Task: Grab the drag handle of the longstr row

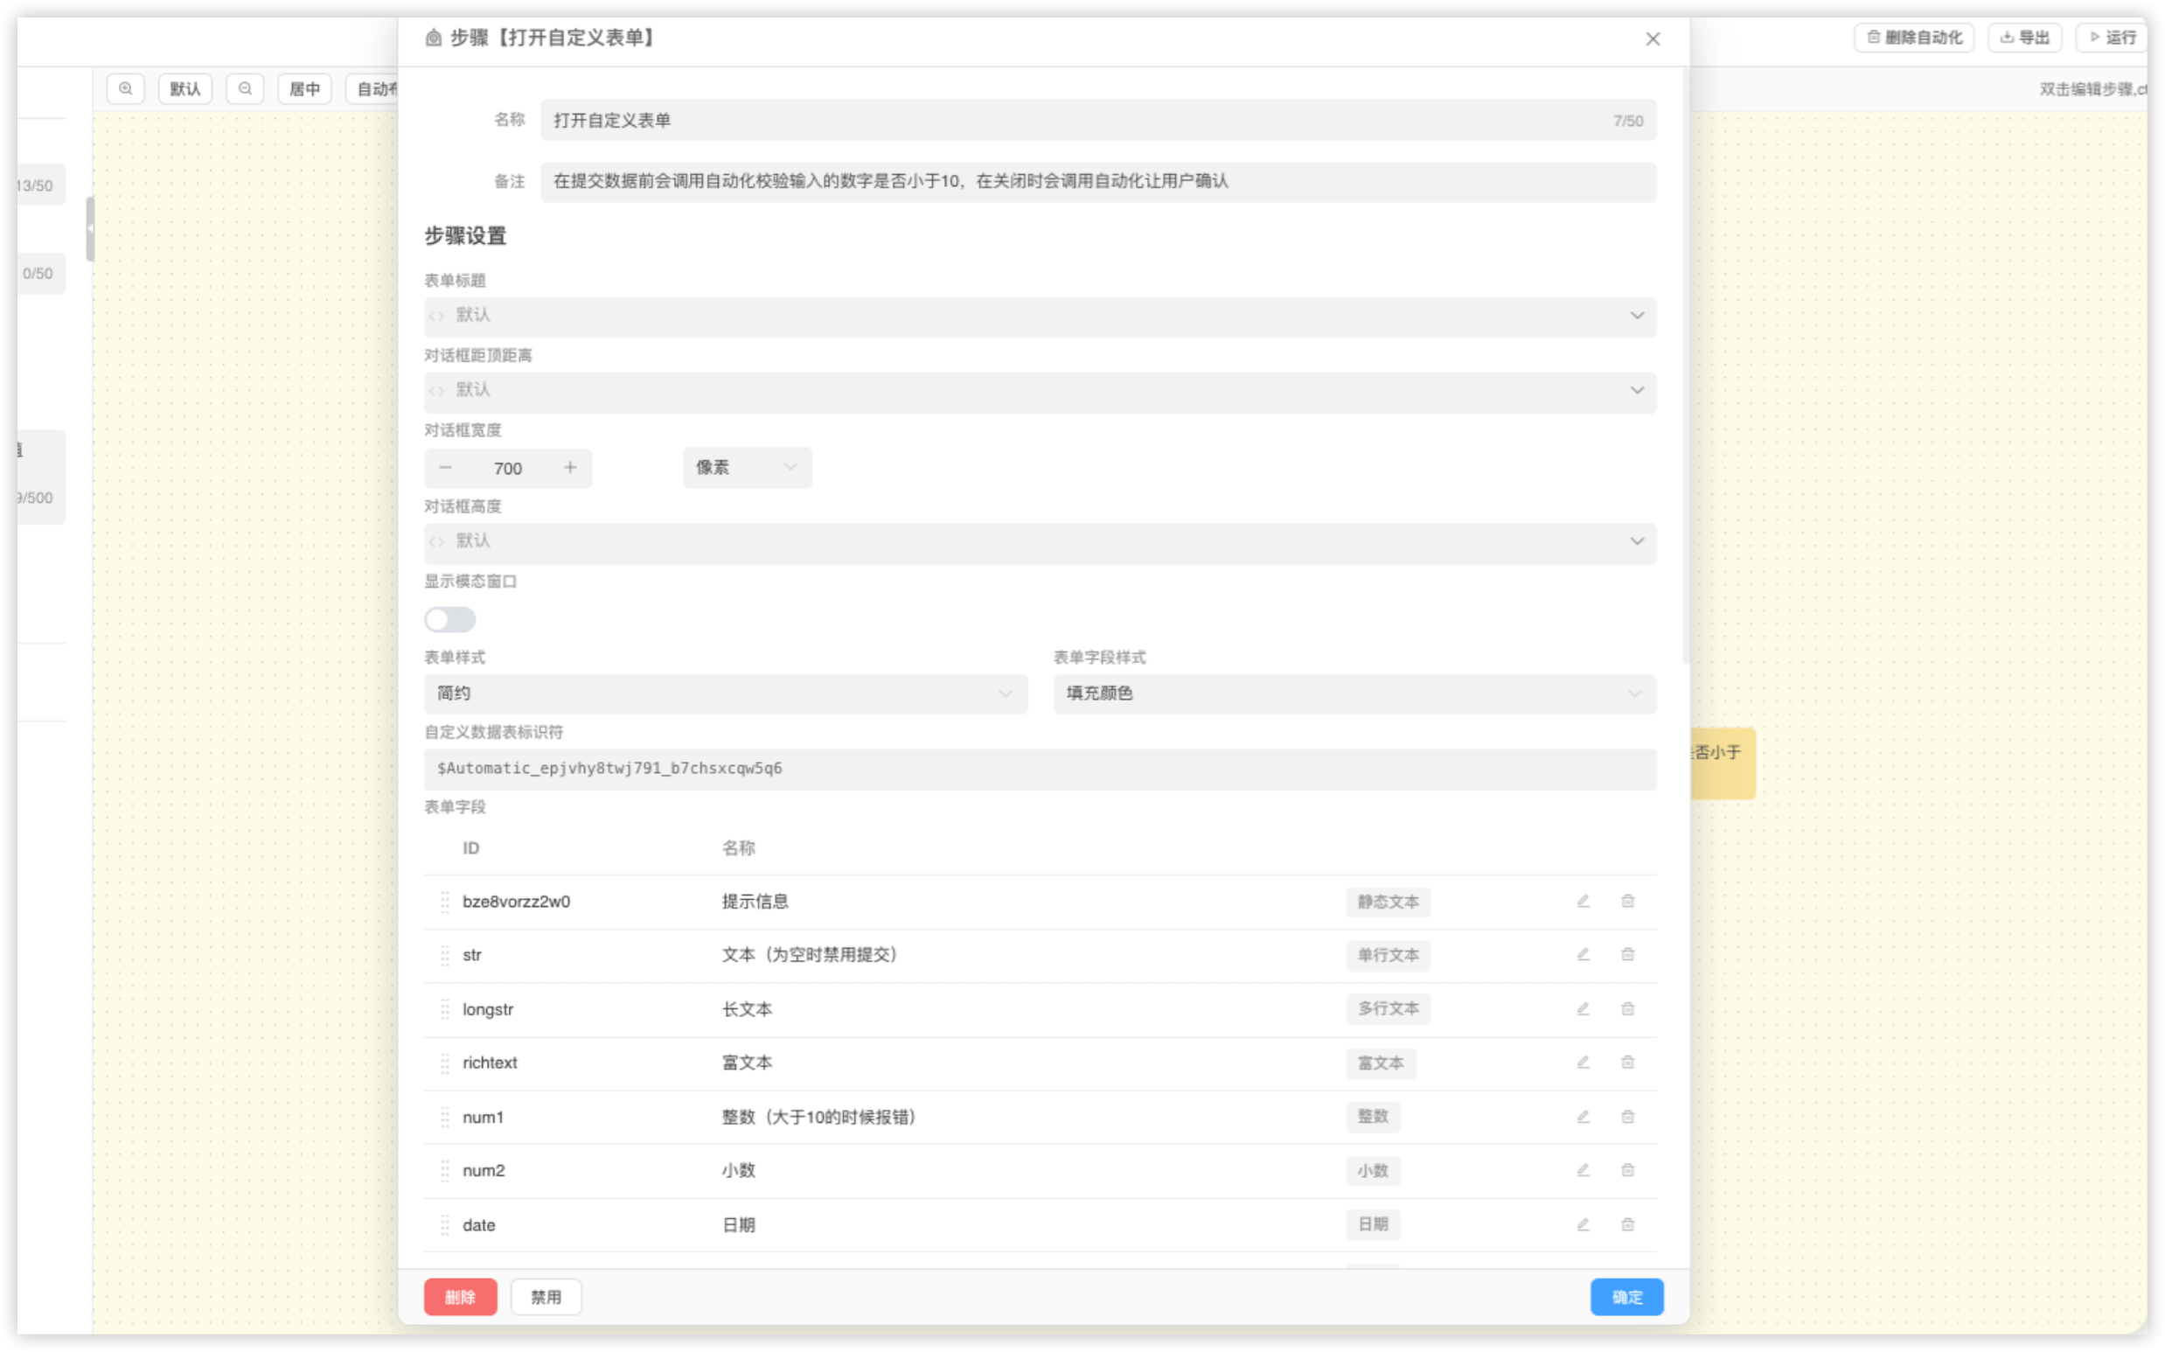Action: click(446, 1008)
